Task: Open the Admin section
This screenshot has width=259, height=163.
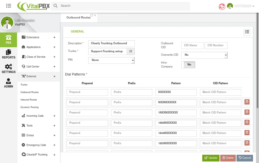Action: tap(8, 83)
